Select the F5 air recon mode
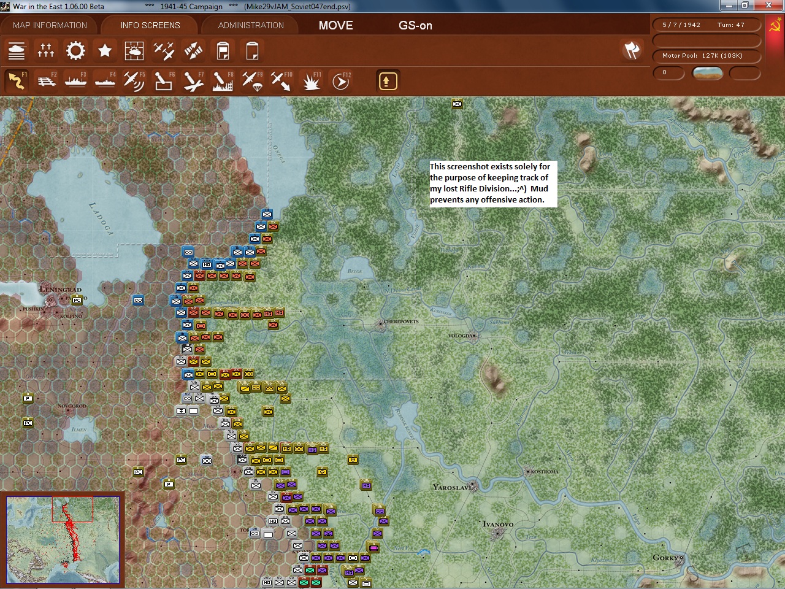 click(x=134, y=80)
